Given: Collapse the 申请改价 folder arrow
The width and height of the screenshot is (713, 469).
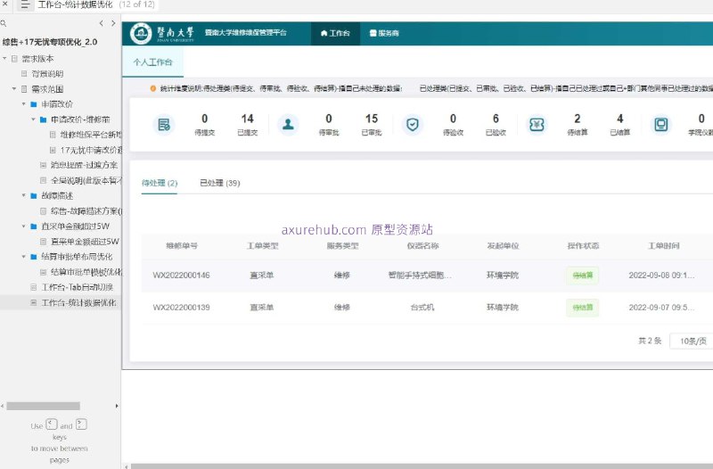Looking at the screenshot, I should pos(24,104).
